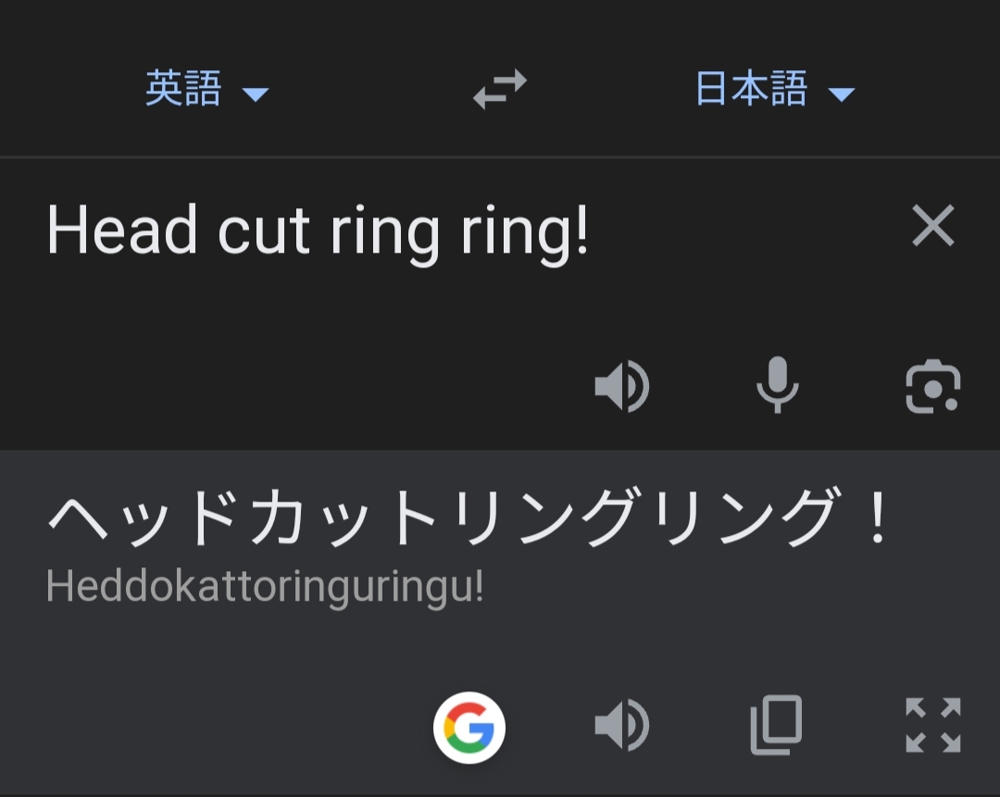Viewport: 1000px width, 797px height.
Task: Clear the entered text with X
Action: tap(933, 225)
